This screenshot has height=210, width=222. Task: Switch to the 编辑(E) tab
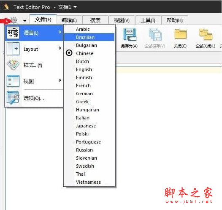[69, 20]
